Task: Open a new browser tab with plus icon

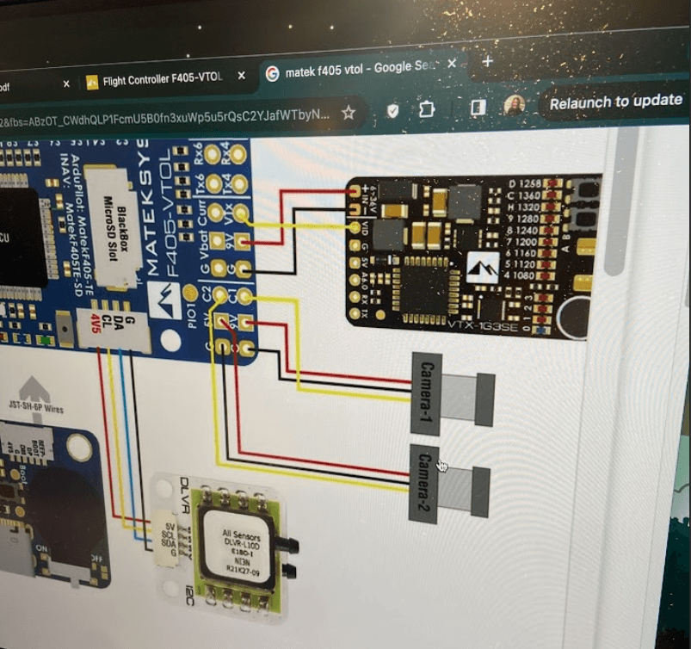Action: 487,61
